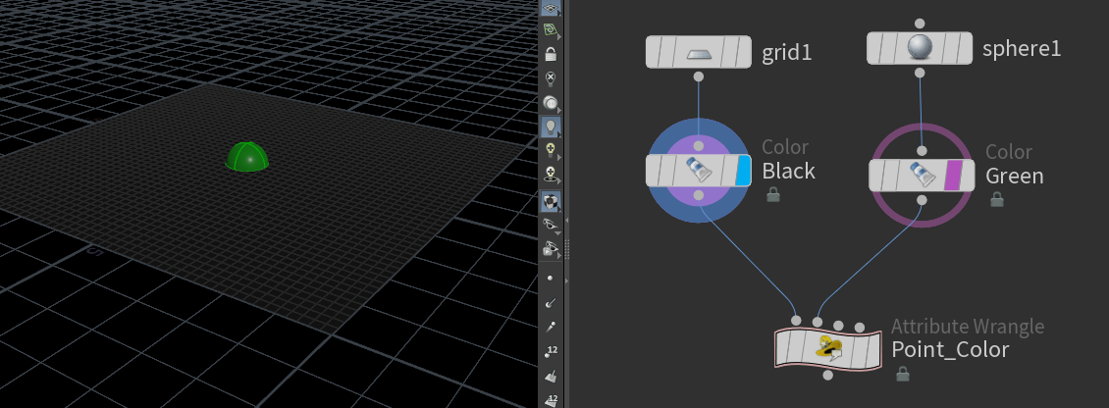
Task: Toggle display point numbers icon
Action: pos(551,351)
